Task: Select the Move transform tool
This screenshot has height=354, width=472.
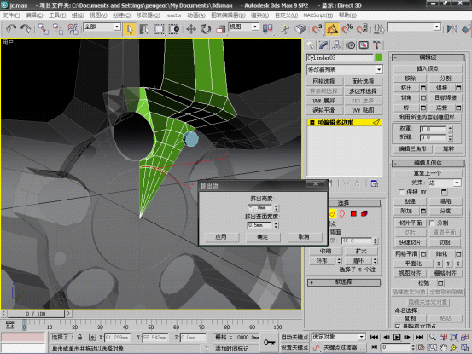Action: 191,29
